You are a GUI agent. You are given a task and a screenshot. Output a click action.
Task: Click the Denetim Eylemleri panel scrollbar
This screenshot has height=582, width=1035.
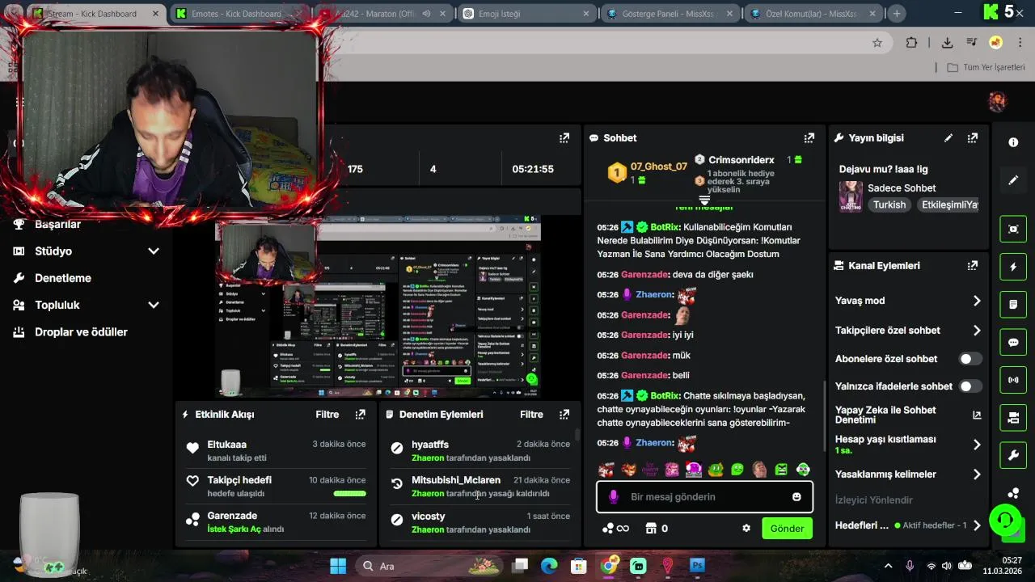pyautogui.click(x=577, y=435)
